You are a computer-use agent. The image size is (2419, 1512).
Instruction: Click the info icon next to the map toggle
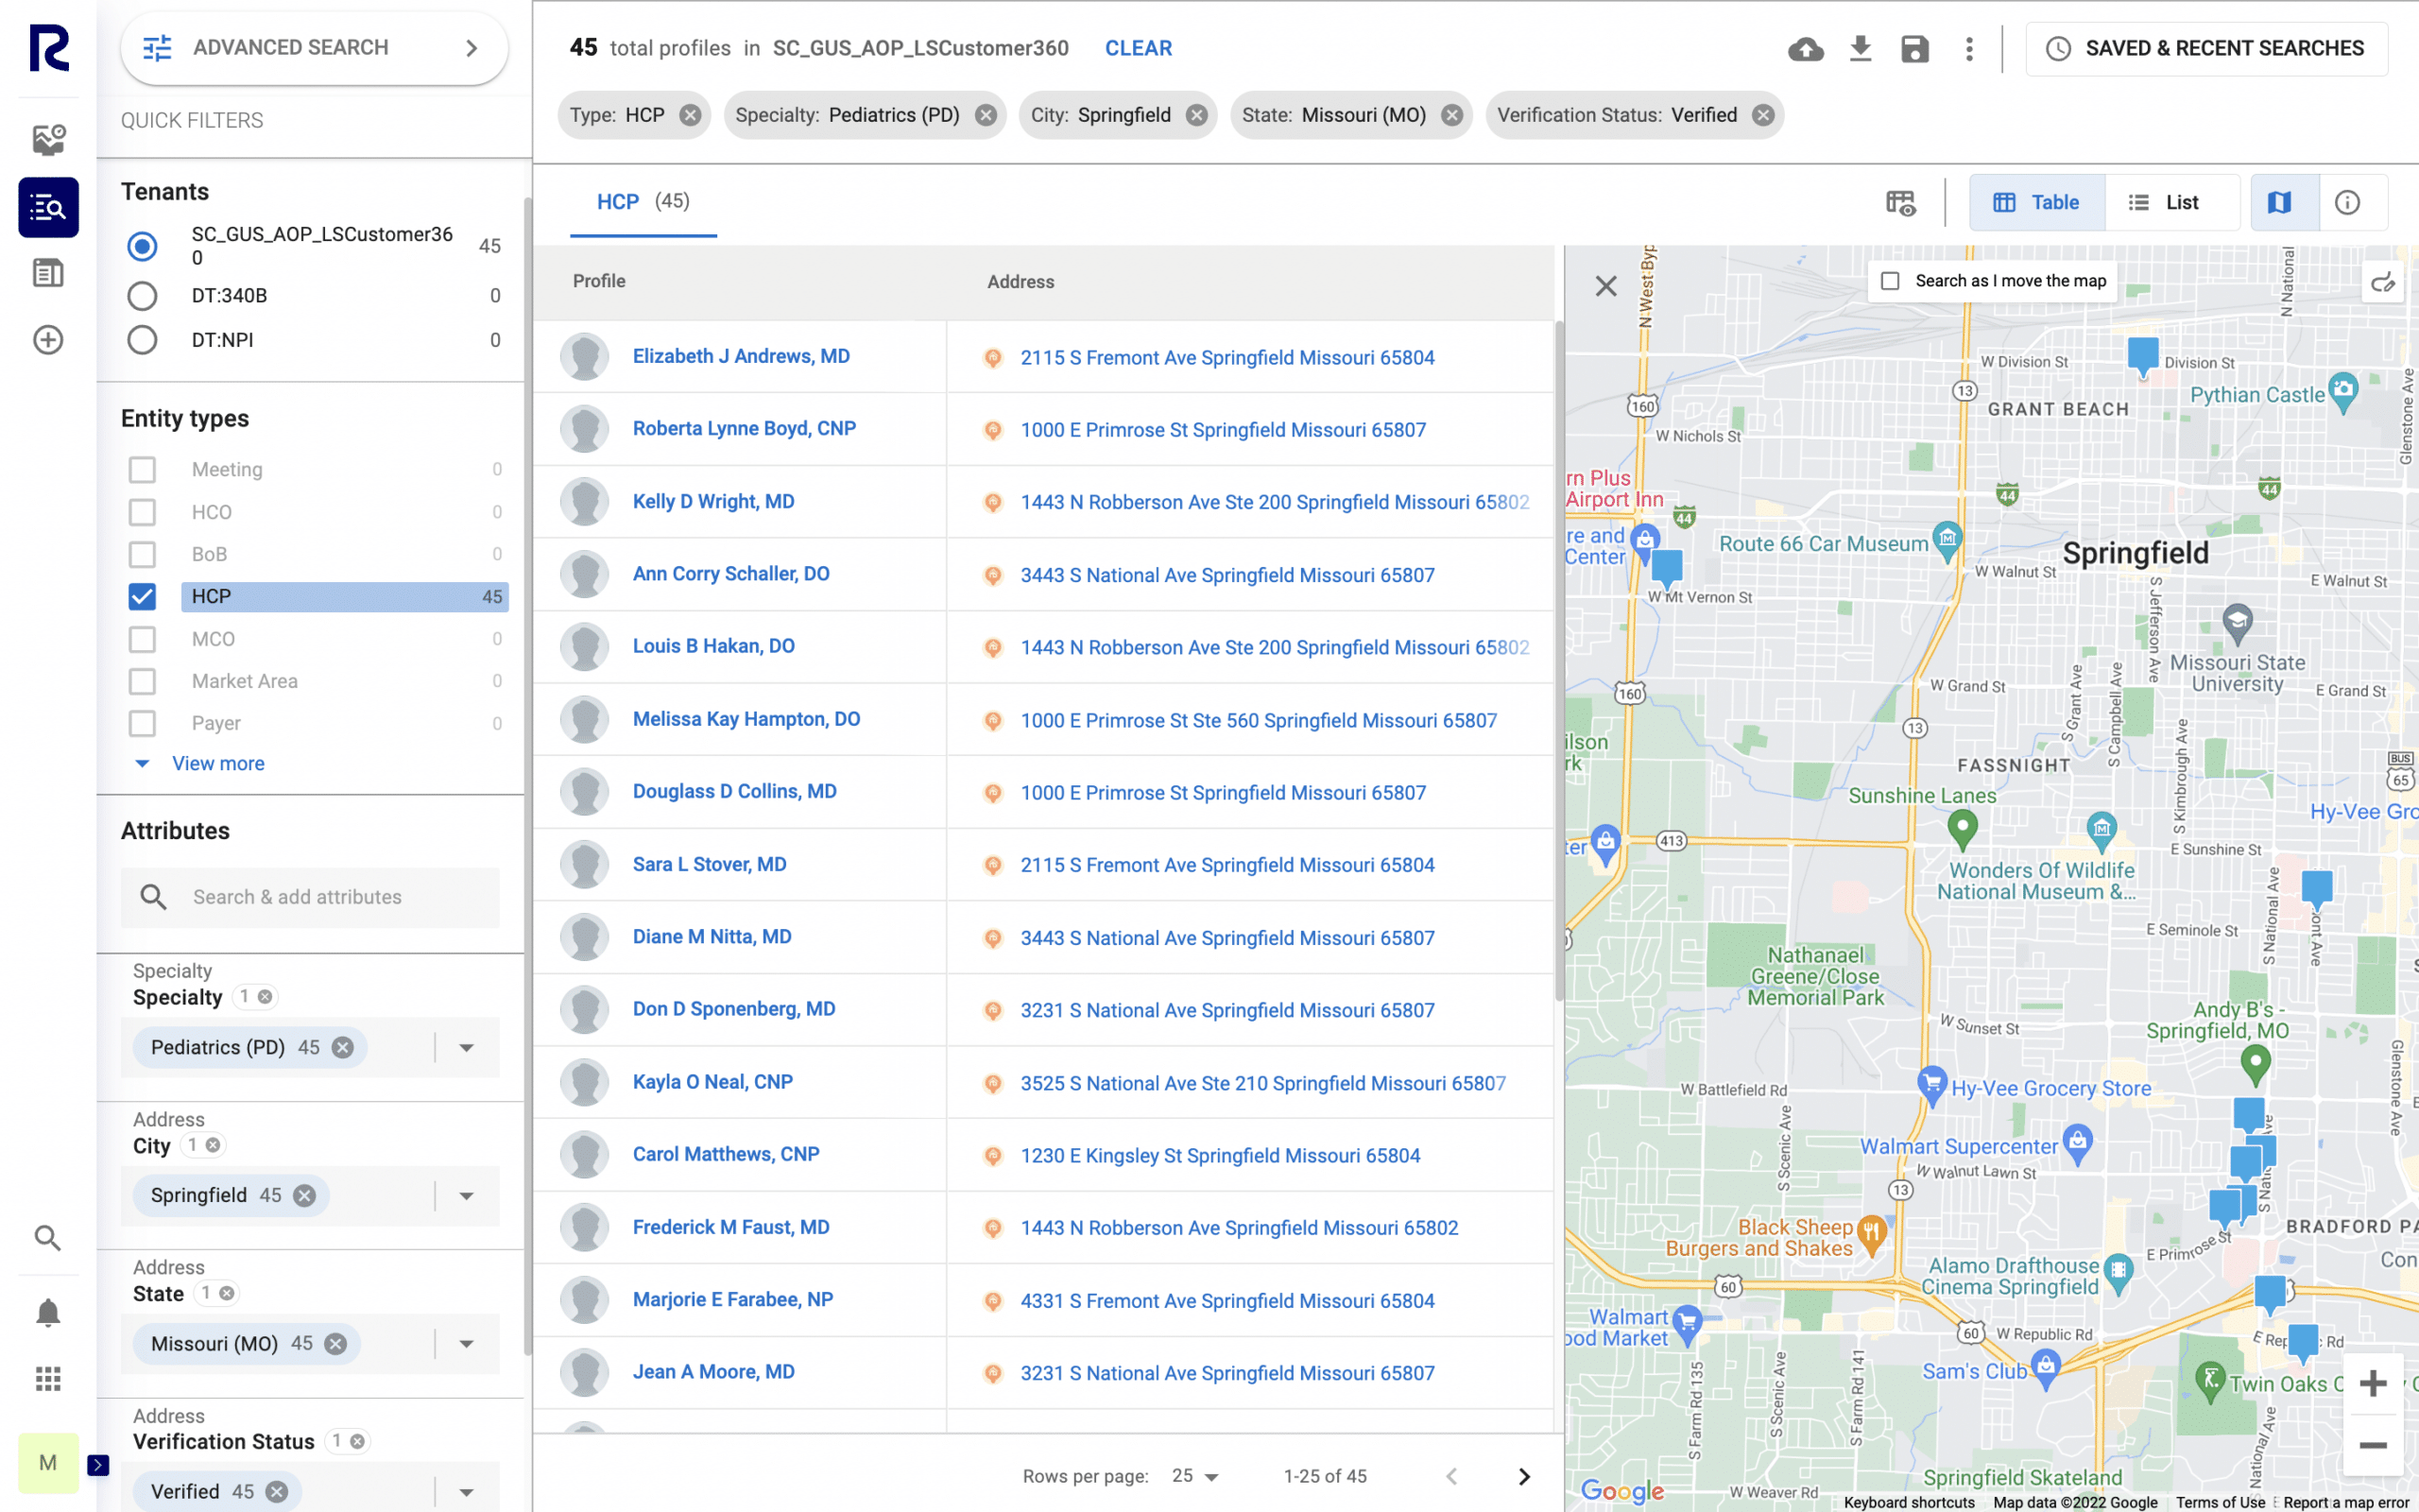[2348, 201]
